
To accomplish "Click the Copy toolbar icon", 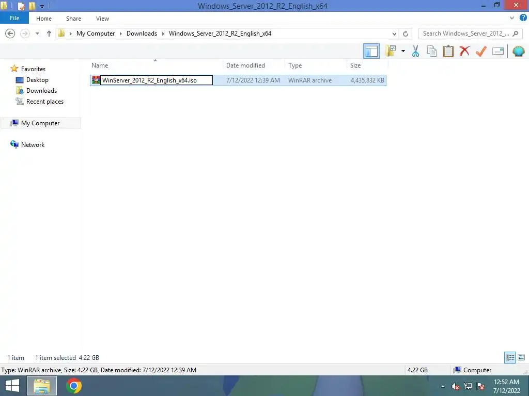I will (x=432, y=51).
